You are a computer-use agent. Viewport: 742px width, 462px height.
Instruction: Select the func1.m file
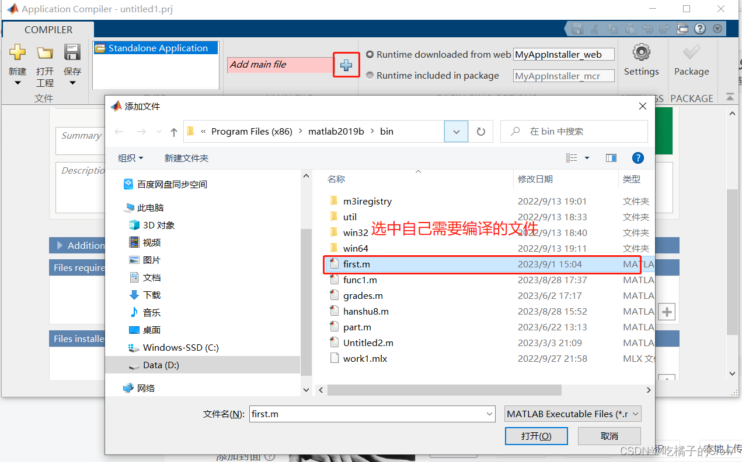[353, 280]
